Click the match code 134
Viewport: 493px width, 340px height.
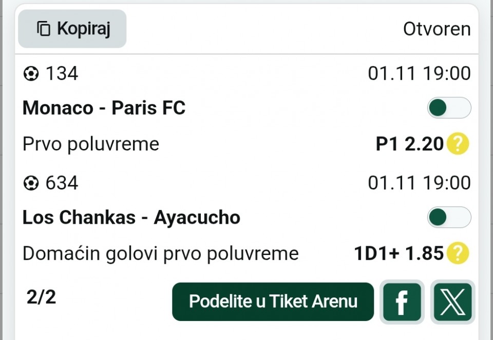[62, 74]
